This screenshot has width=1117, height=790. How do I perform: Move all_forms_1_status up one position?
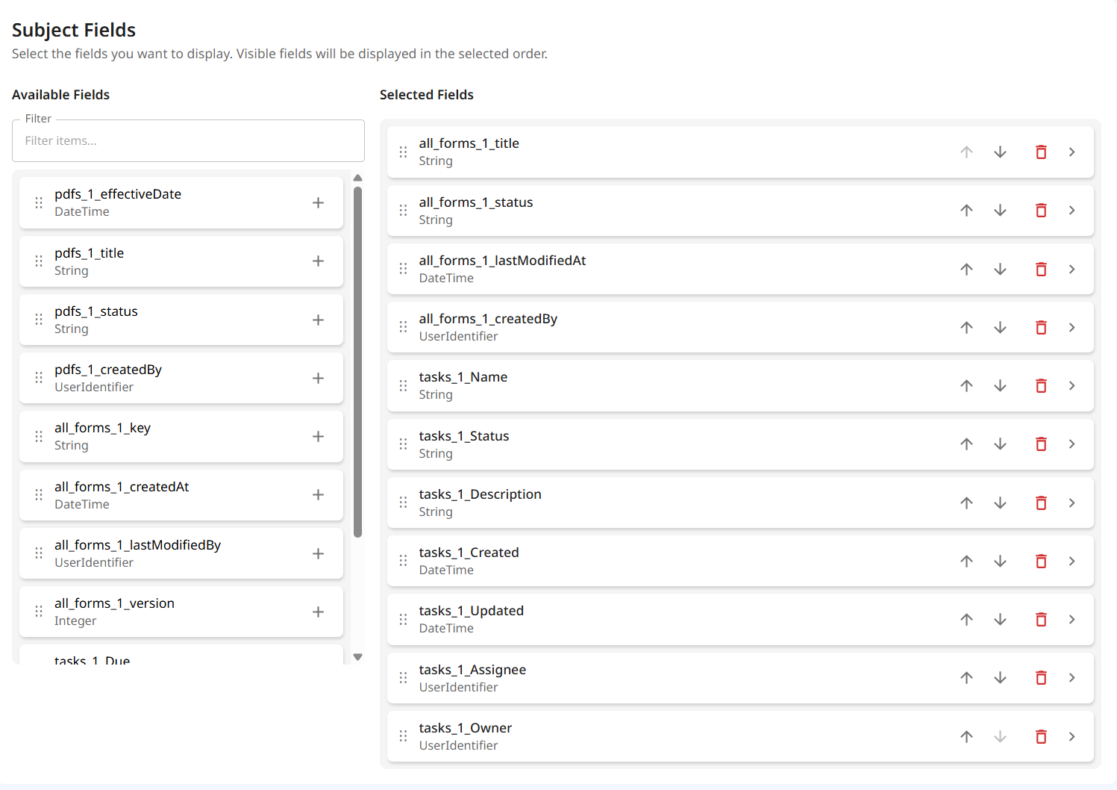pos(966,210)
